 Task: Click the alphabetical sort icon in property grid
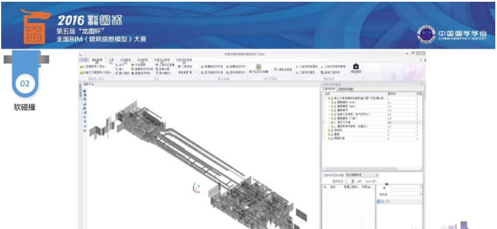coord(382,202)
